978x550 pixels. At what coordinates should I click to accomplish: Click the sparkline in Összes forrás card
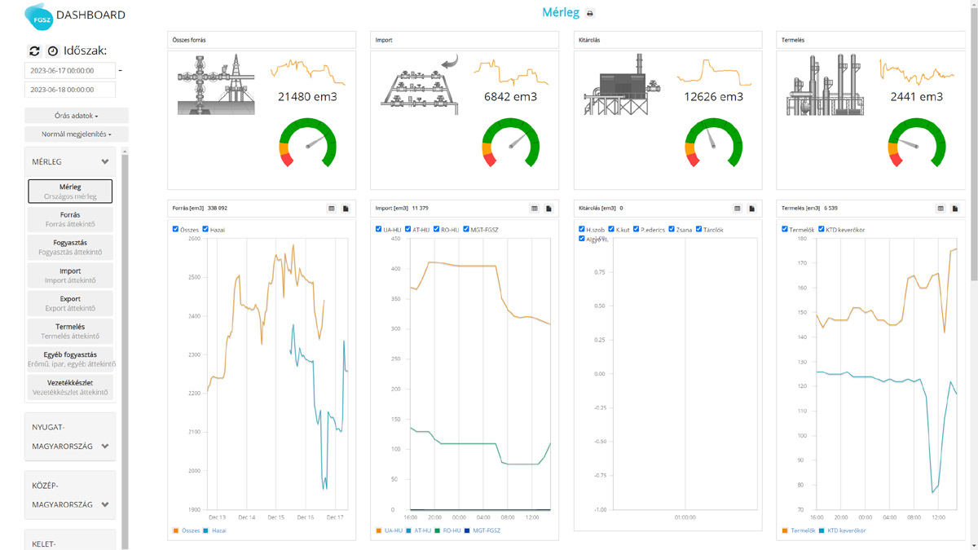pyautogui.click(x=307, y=72)
